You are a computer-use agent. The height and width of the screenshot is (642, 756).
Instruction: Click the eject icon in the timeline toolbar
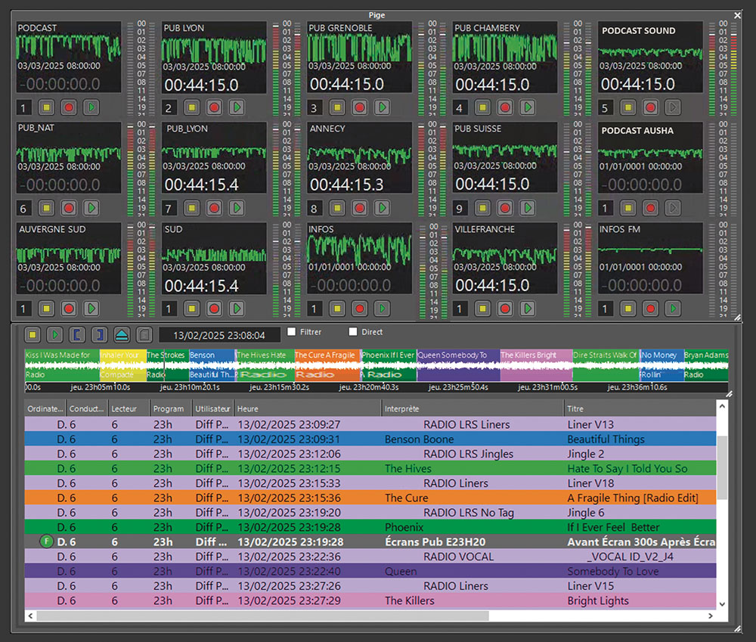(122, 334)
